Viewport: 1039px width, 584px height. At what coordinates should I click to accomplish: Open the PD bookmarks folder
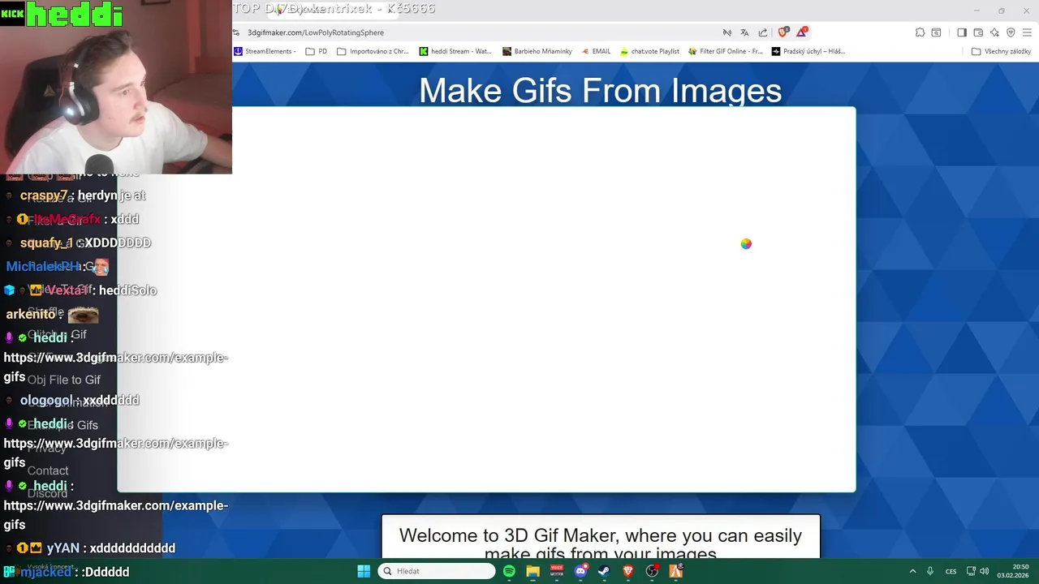tap(317, 51)
